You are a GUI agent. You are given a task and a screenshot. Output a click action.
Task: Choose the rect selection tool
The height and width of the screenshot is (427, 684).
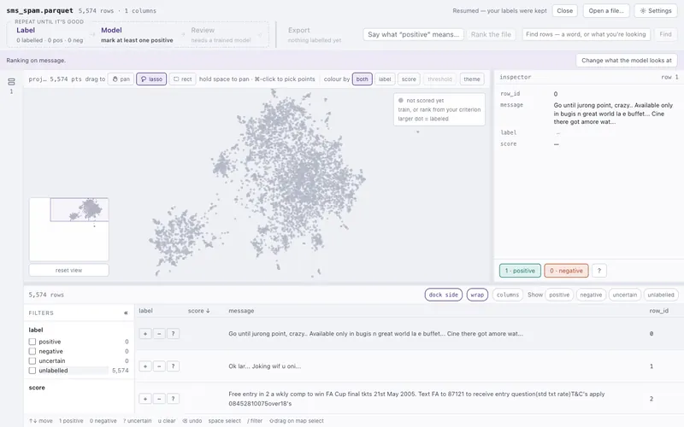coord(182,79)
